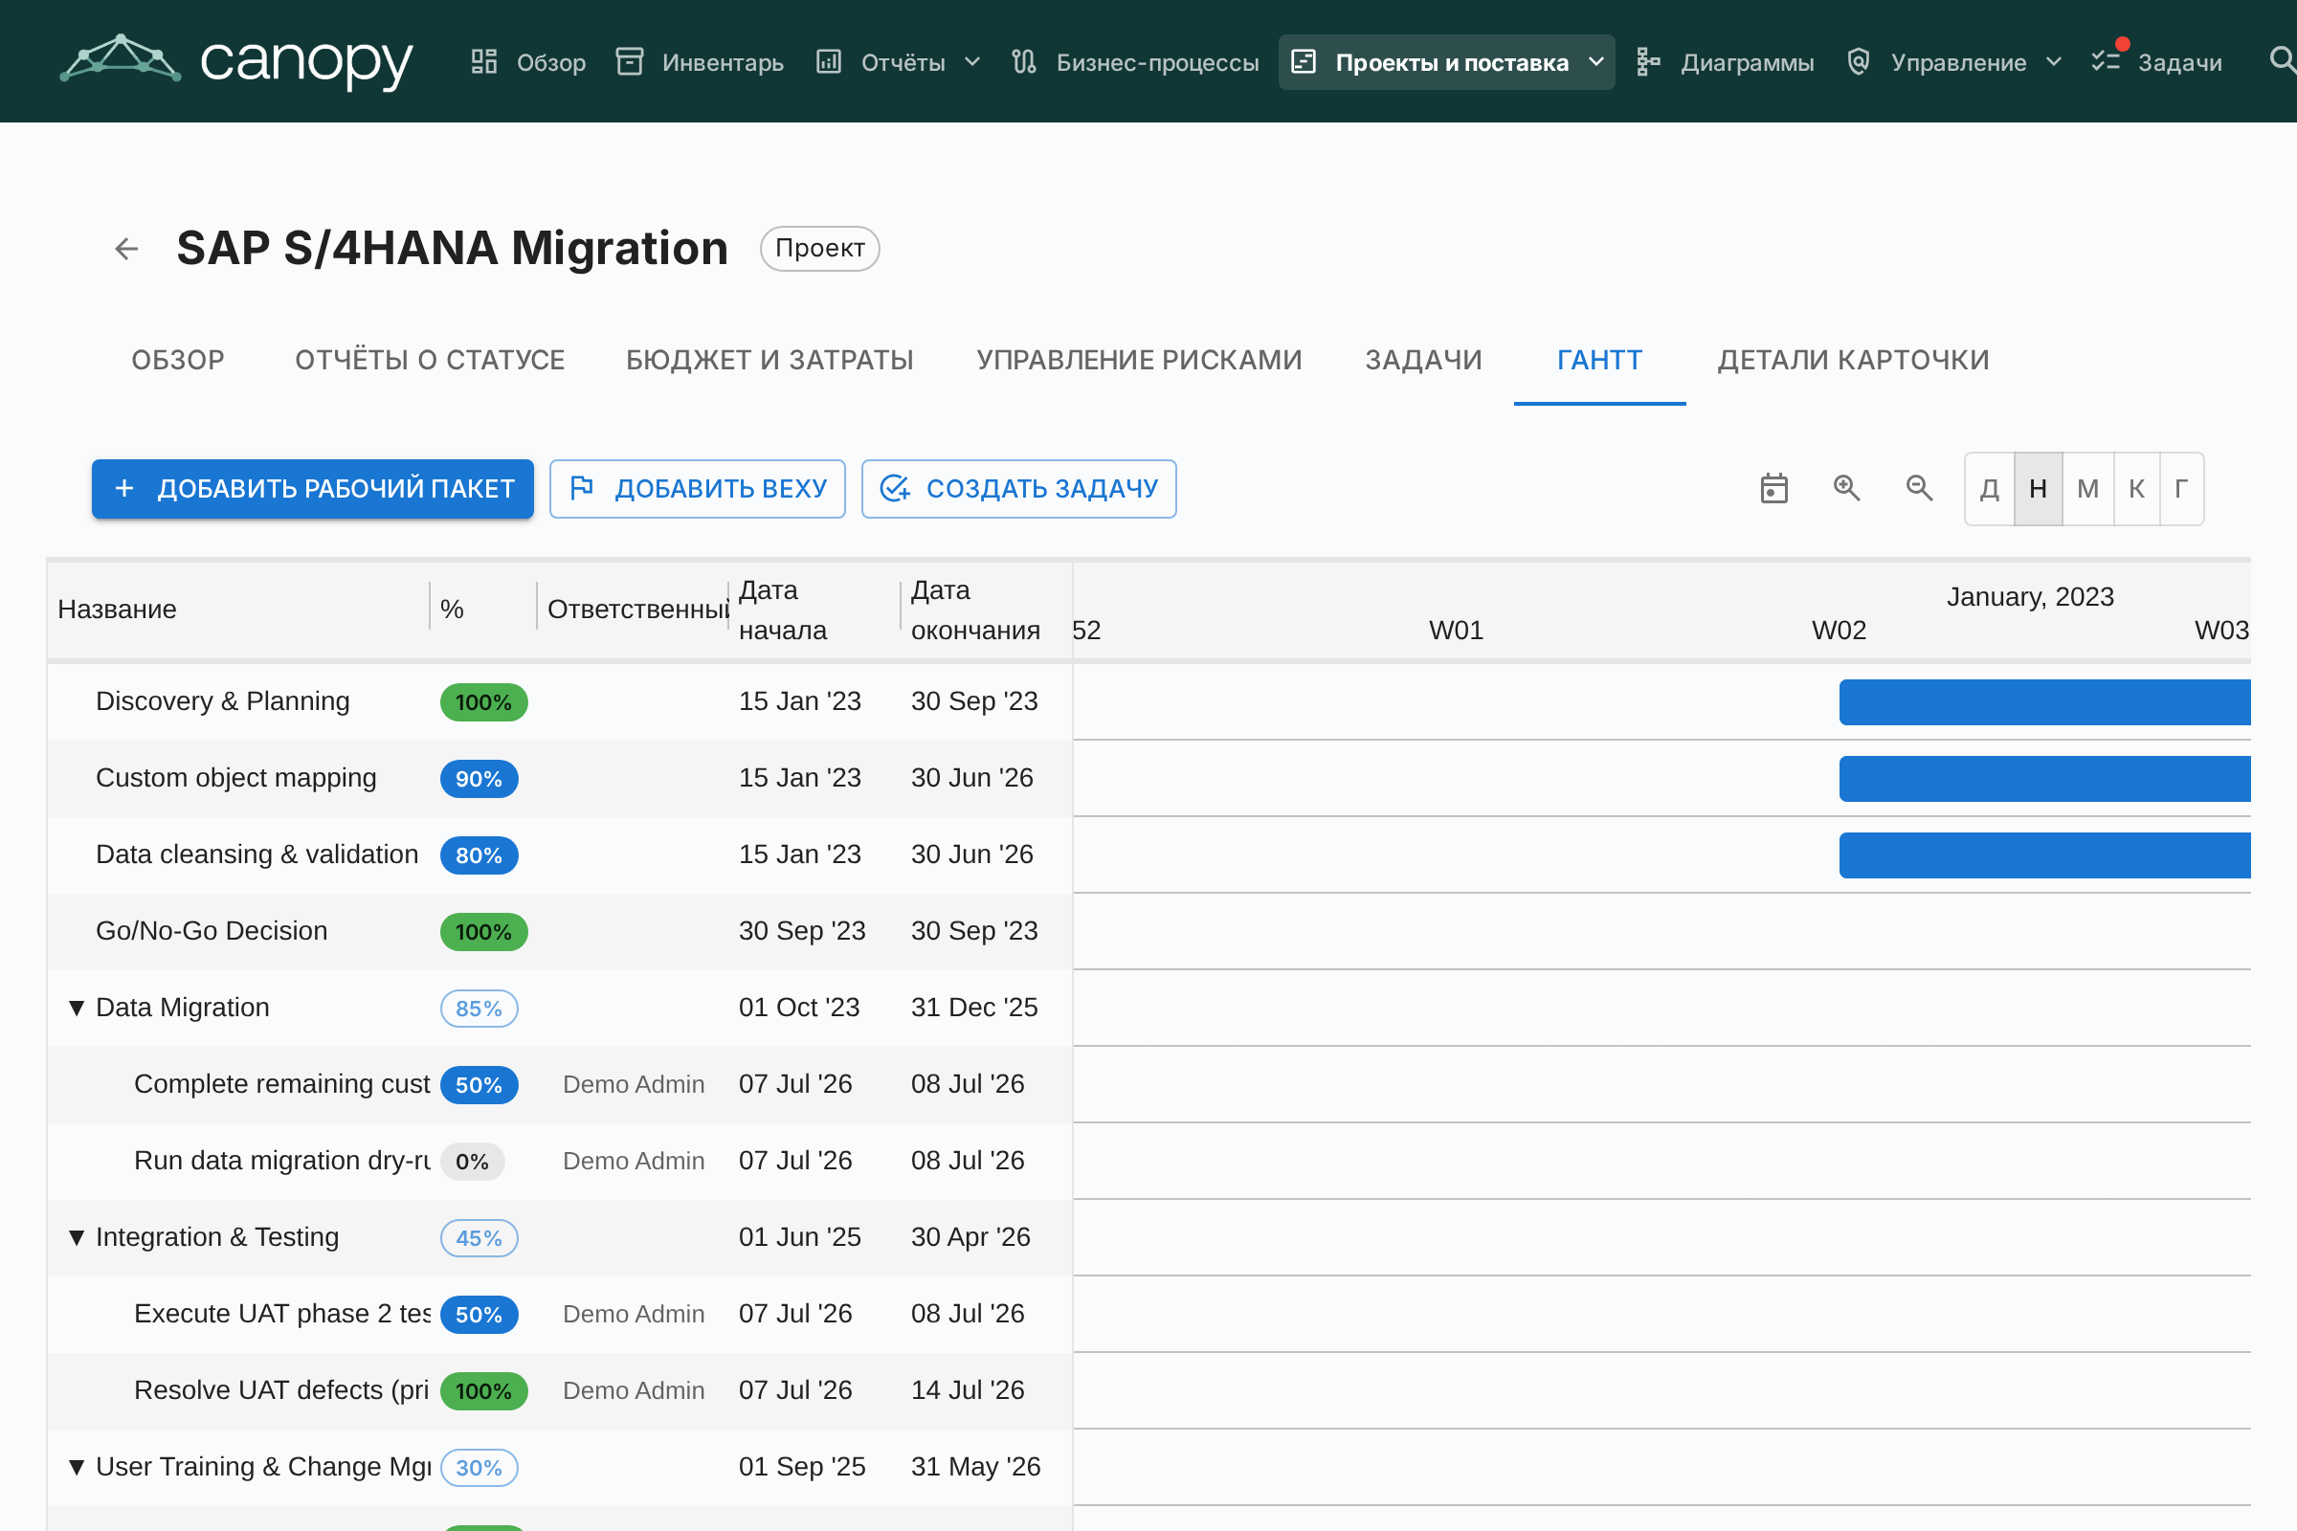Click the plus icon on Добавить рабочий пакет
The image size is (2297, 1531).
tap(125, 488)
